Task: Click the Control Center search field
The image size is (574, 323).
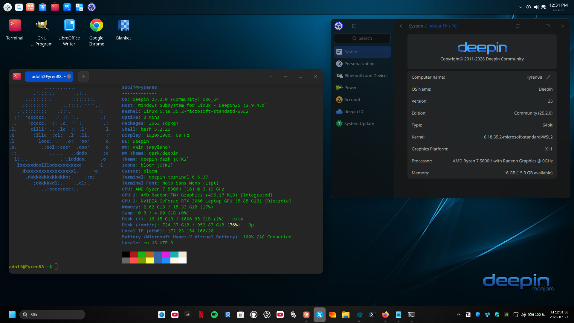Action: pos(362,38)
